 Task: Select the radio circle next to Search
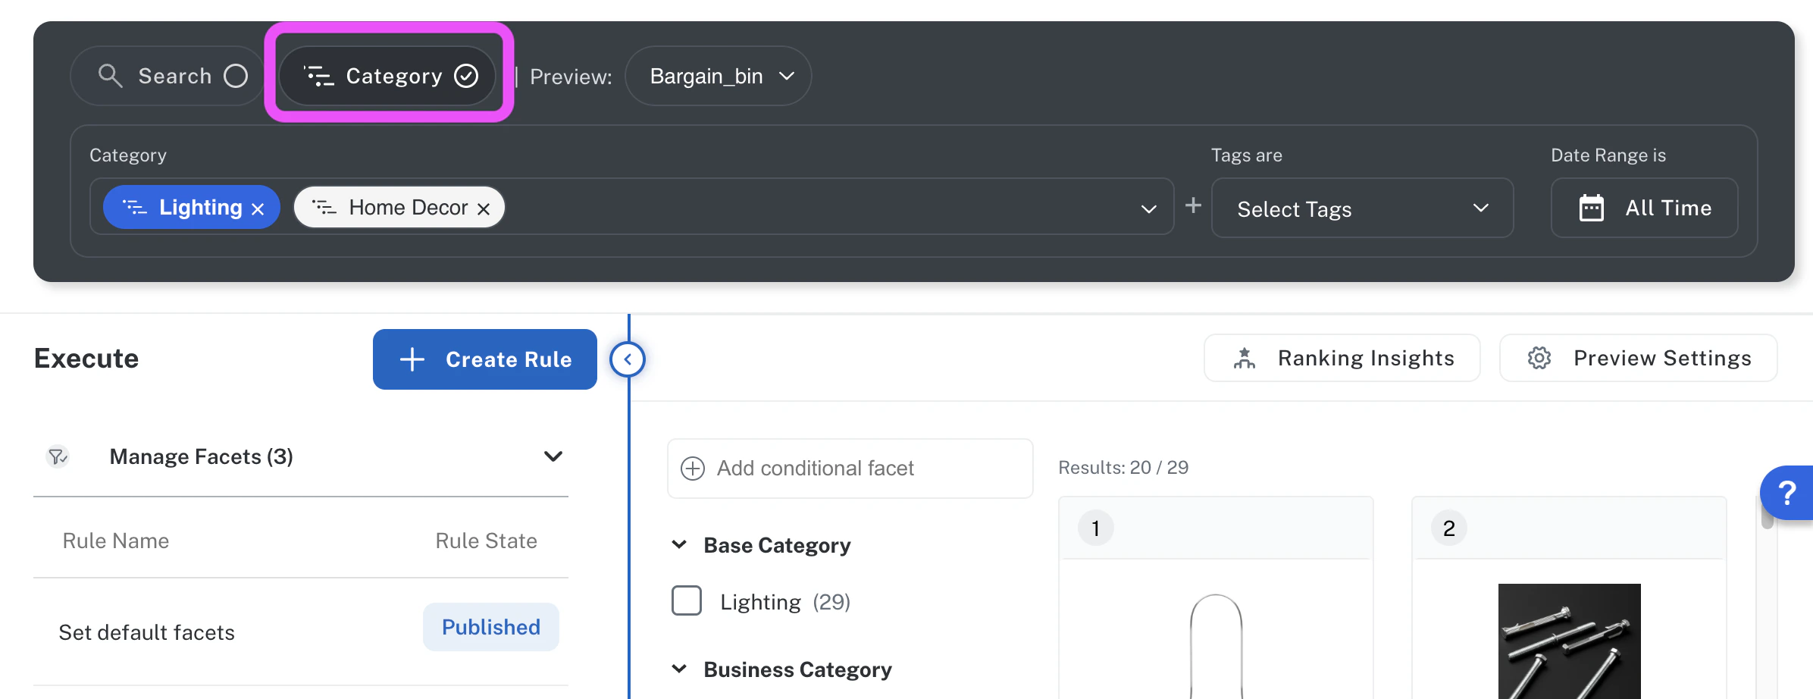coord(236,76)
